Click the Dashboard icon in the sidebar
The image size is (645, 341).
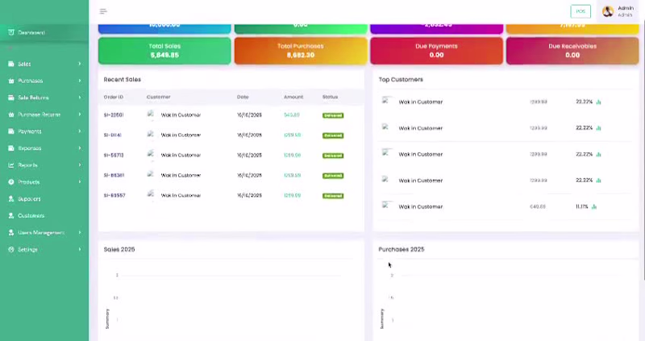pyautogui.click(x=11, y=32)
